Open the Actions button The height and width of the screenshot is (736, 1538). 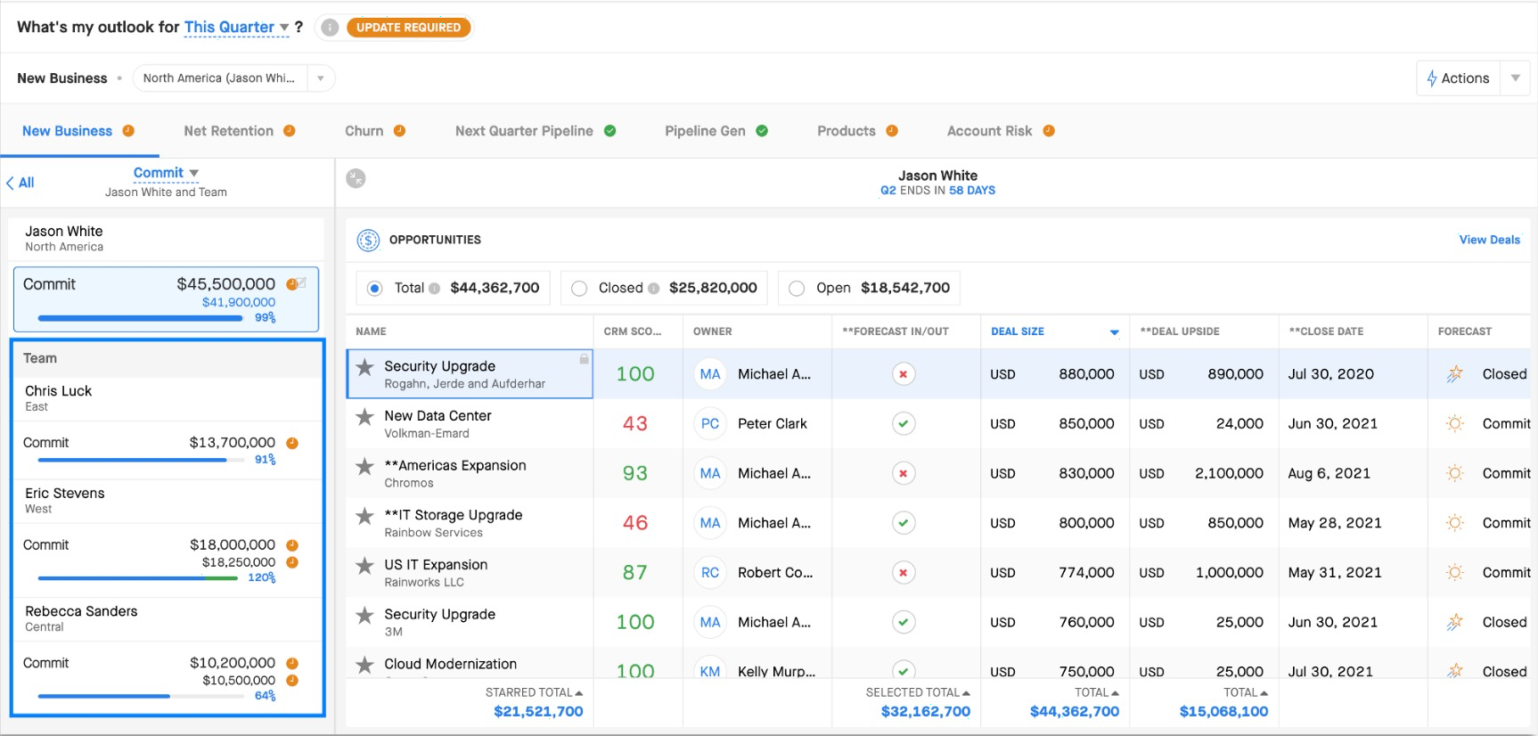1458,78
